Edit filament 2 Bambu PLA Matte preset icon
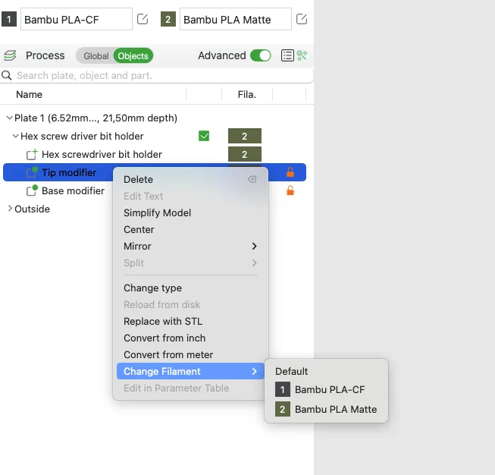Image resolution: width=495 pixels, height=475 pixels. (x=302, y=19)
